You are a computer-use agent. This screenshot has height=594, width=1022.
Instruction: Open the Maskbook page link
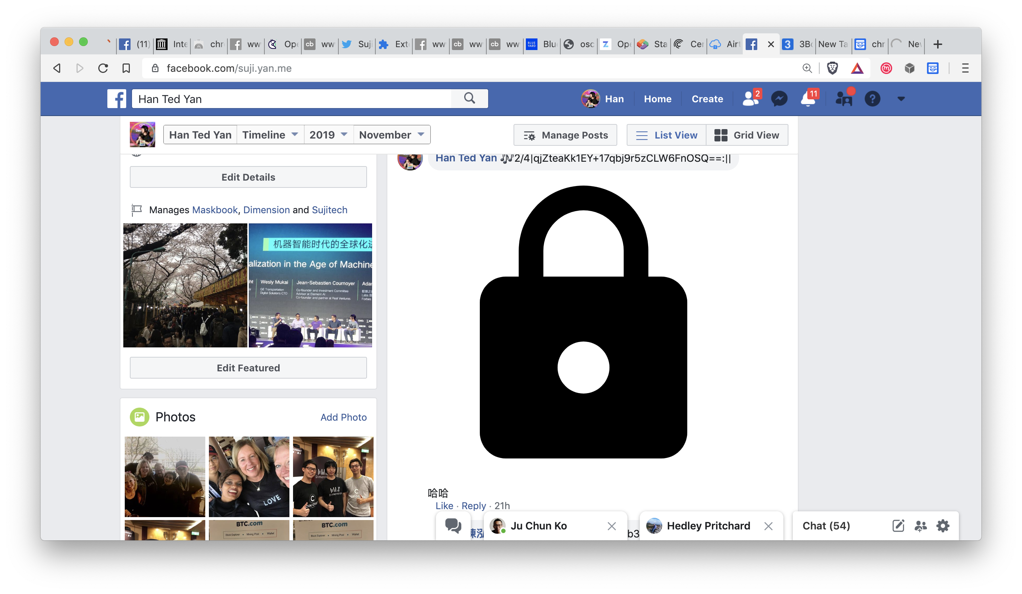215,210
